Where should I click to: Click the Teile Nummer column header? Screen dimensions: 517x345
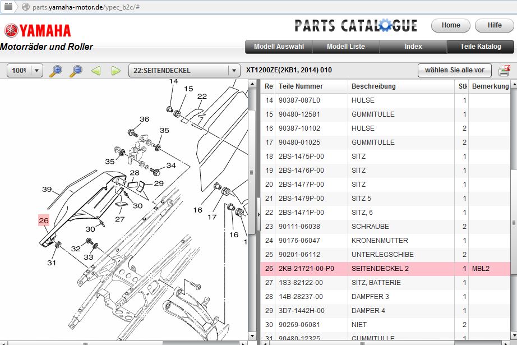[301, 86]
